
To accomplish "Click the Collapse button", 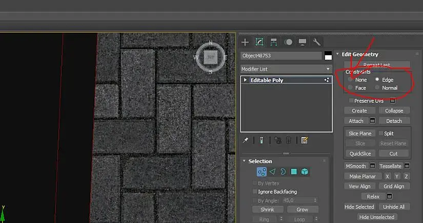I will tap(394, 110).
